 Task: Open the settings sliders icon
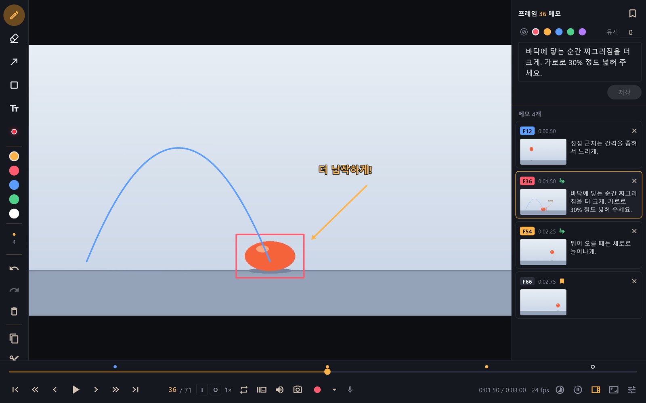632,390
